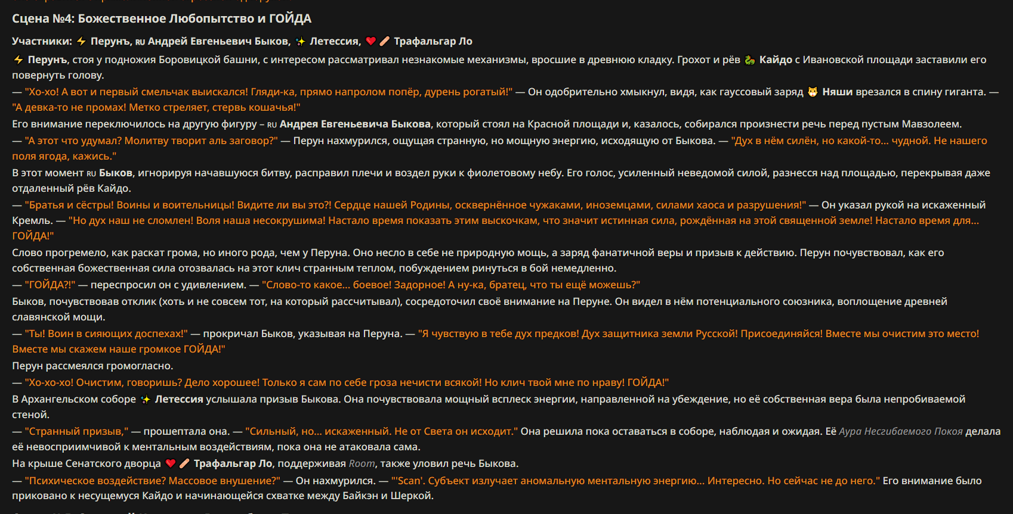Click the heading Сцена №4: Божественное Любопытство и ГОЙДА

pyautogui.click(x=162, y=18)
